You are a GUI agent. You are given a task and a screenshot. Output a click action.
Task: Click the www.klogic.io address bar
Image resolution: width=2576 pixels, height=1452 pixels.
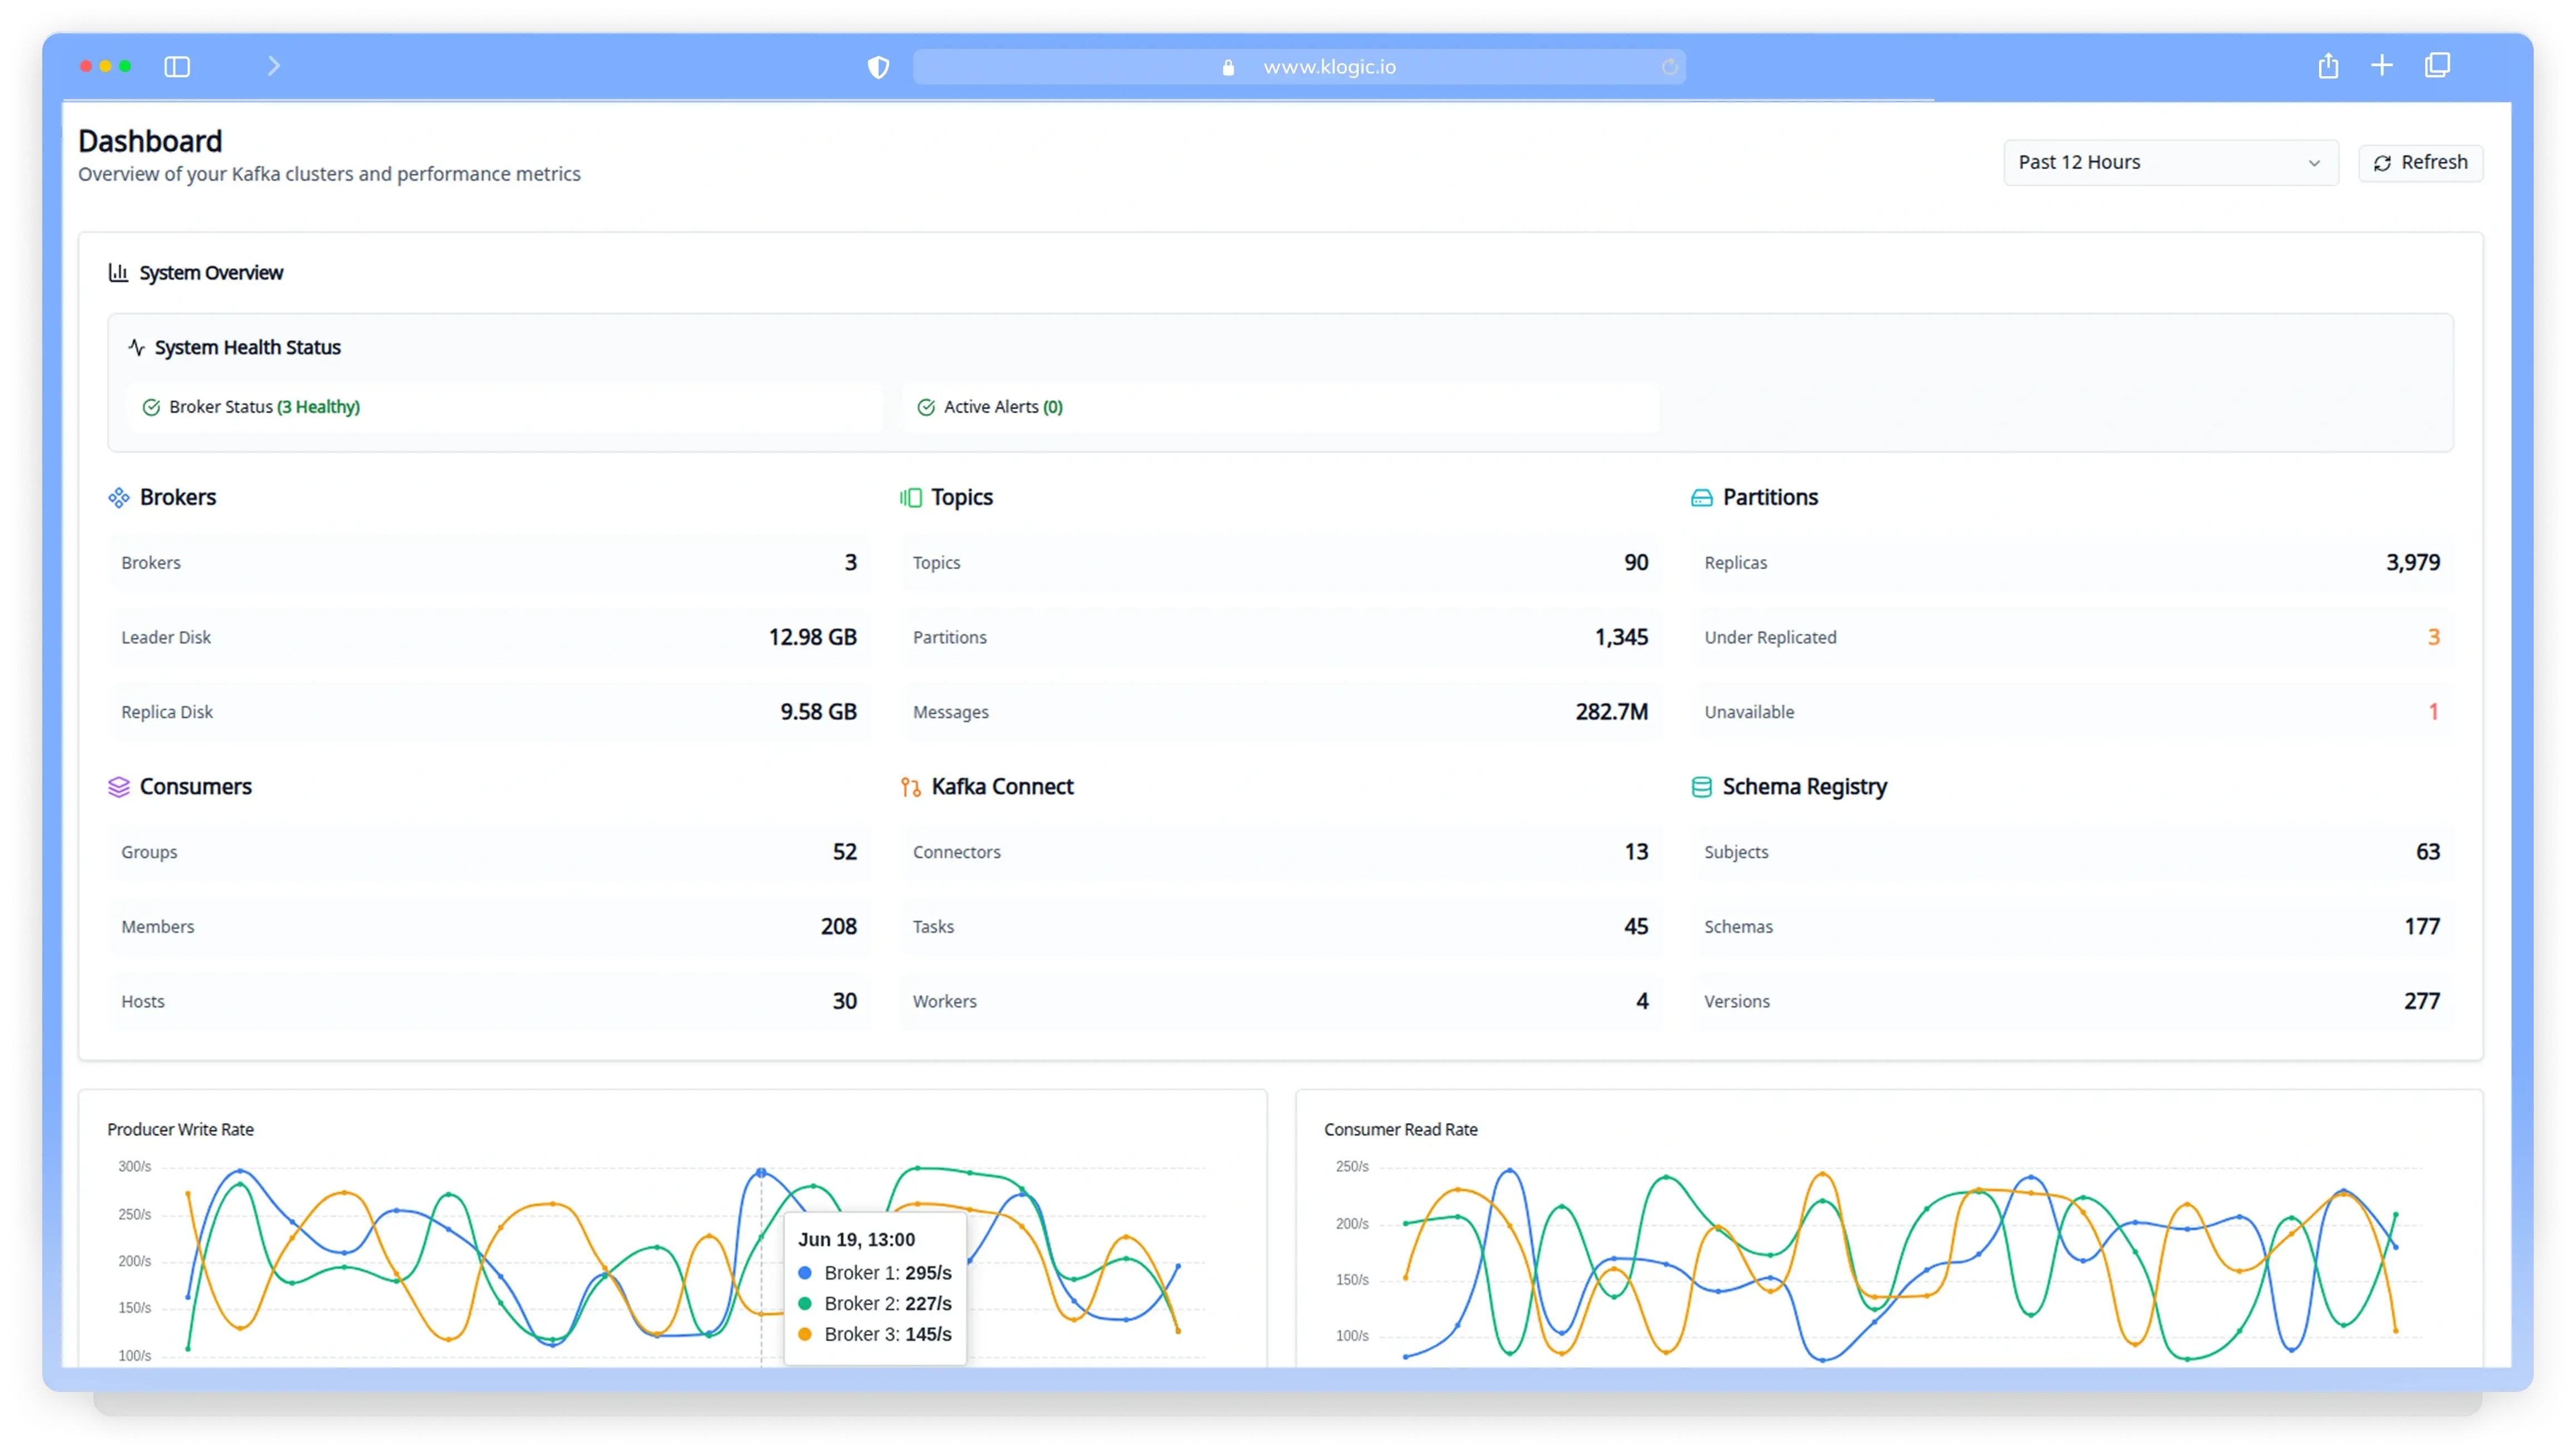tap(1299, 67)
